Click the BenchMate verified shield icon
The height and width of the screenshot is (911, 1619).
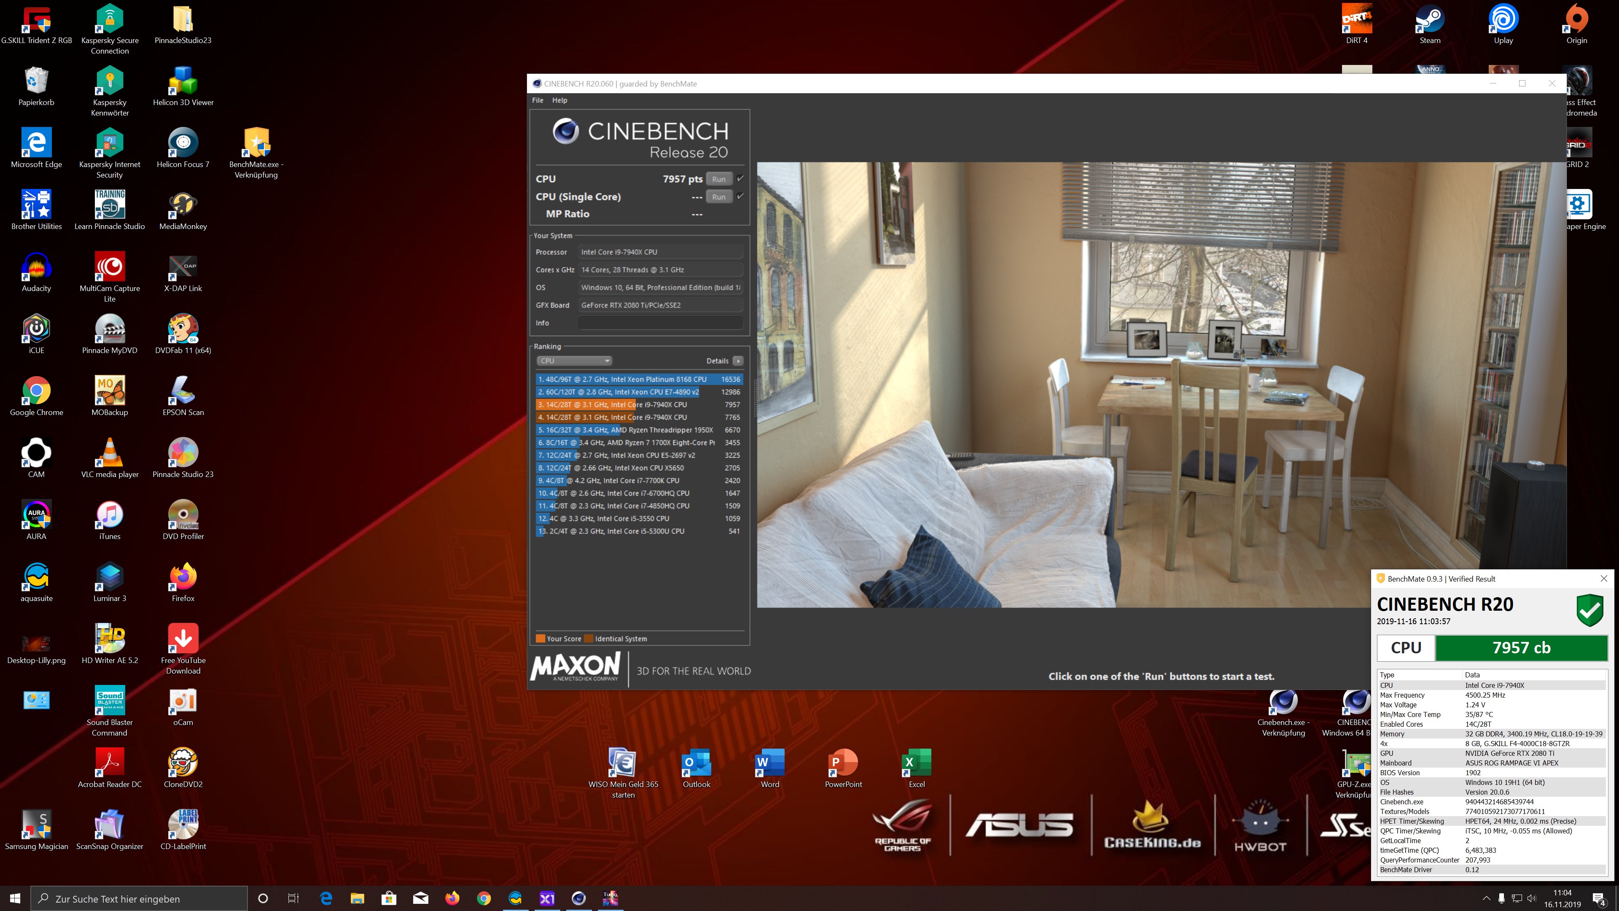point(1589,610)
